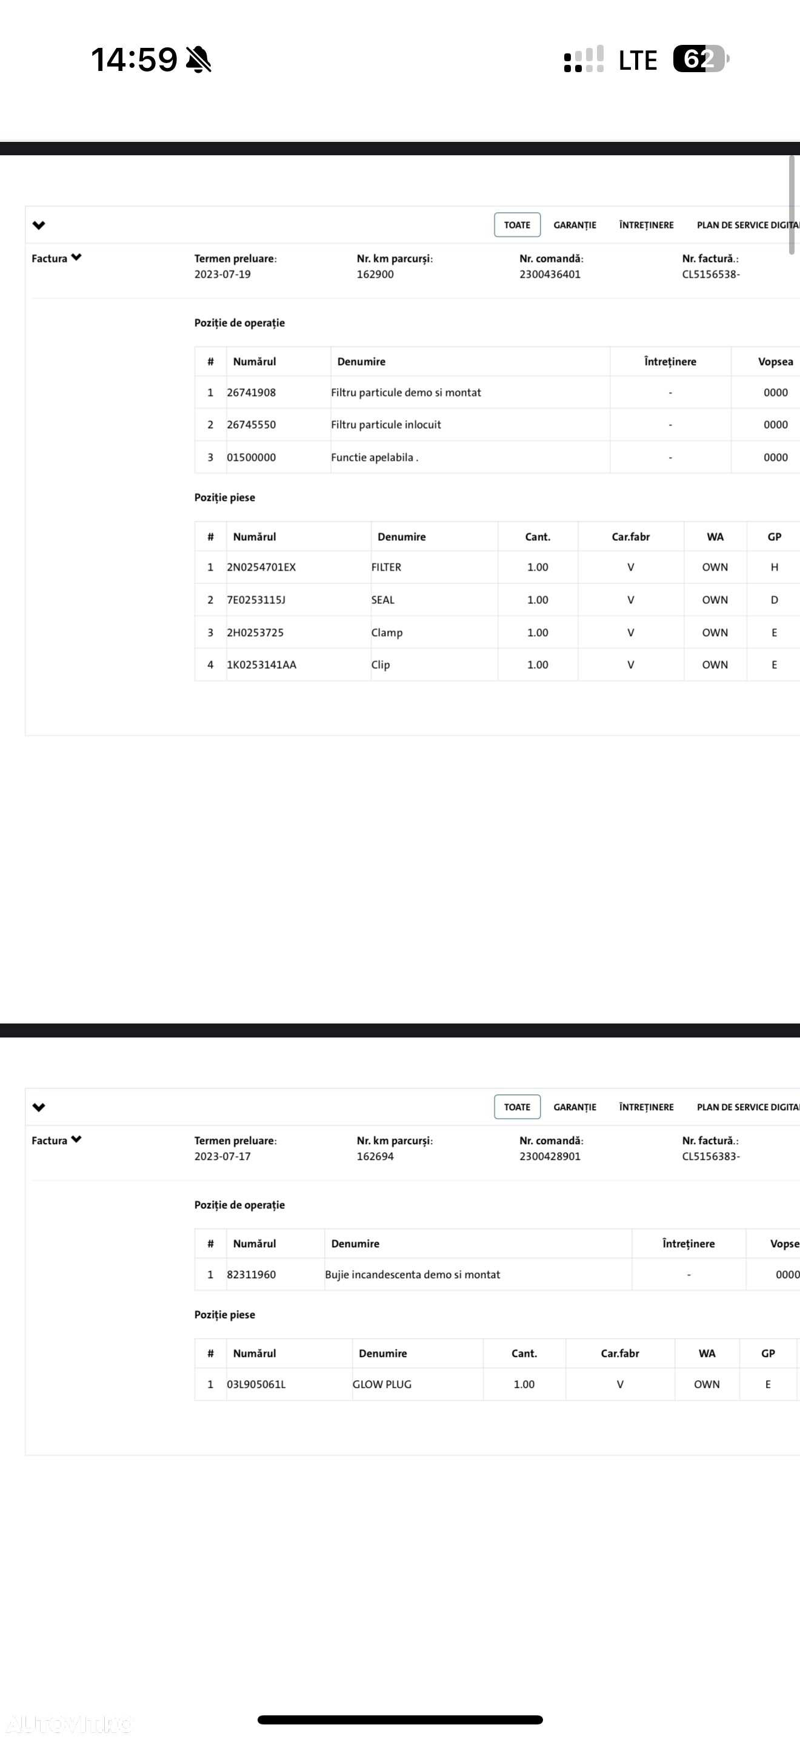Select part number 03L905061L
This screenshot has height=1739, width=800.
coord(256,1384)
